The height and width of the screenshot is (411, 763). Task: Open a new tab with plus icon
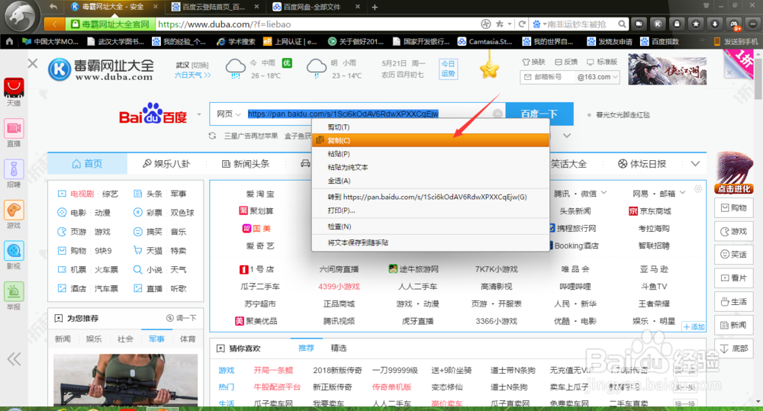pos(375,7)
